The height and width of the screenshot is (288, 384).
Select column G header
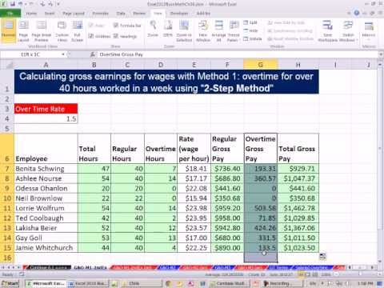coord(260,65)
